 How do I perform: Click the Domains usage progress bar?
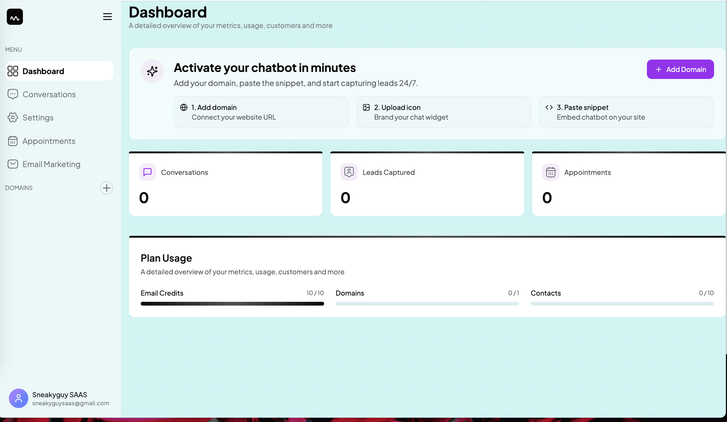tap(427, 303)
